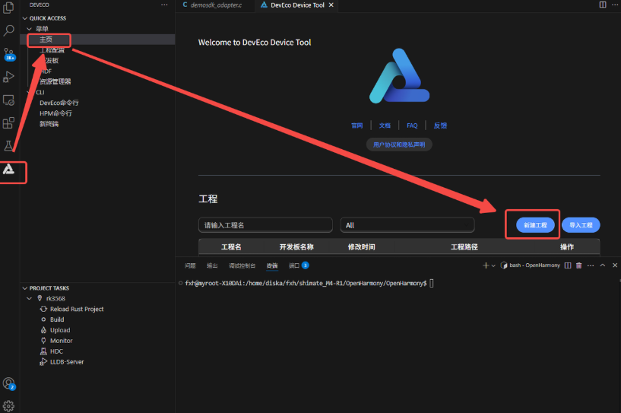Open the Run and Debug view
The height and width of the screenshot is (413, 621).
pos(9,76)
